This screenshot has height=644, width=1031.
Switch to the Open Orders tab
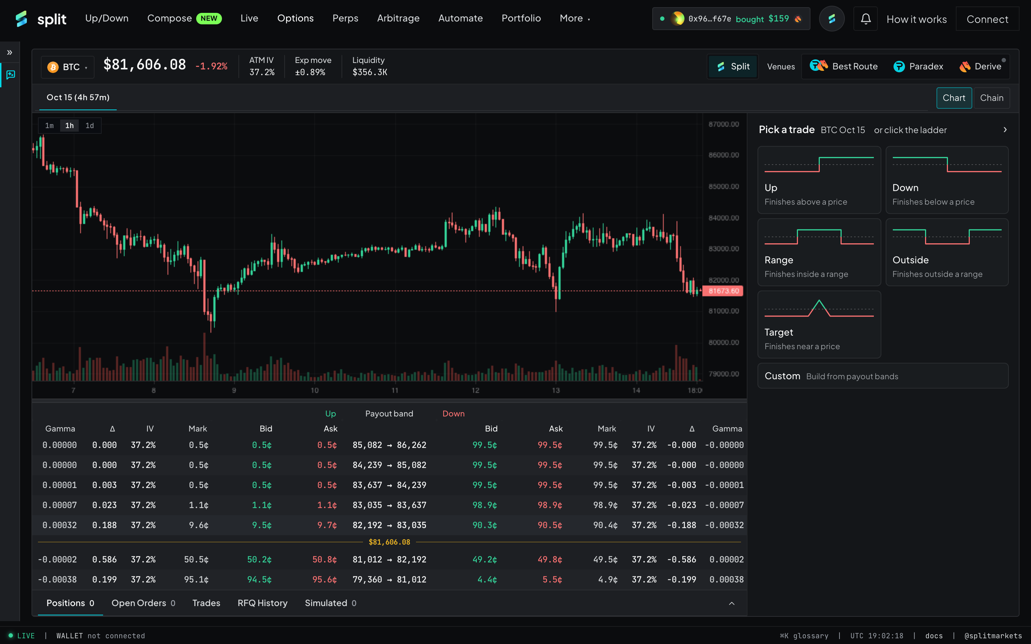tap(143, 603)
